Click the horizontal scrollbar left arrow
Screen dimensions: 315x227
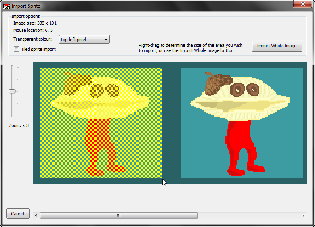[x=36, y=216]
